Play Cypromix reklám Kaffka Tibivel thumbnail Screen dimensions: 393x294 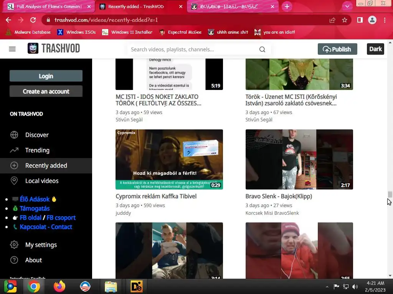click(x=169, y=159)
